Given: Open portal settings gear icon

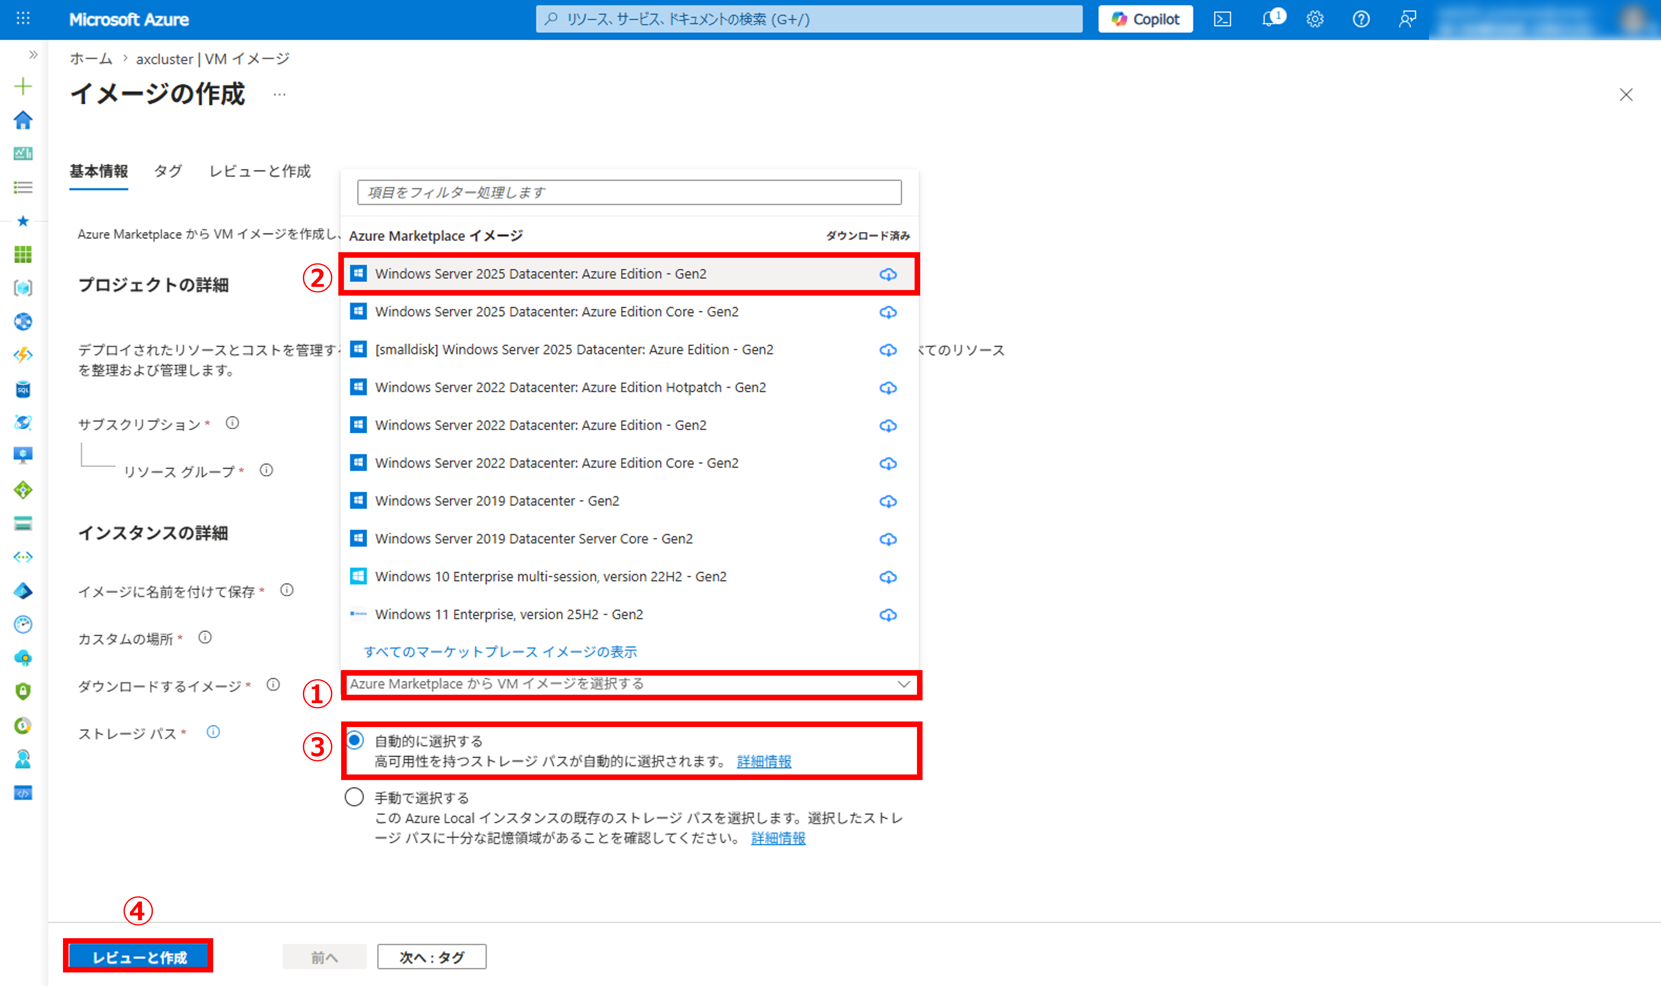Looking at the screenshot, I should [x=1315, y=19].
